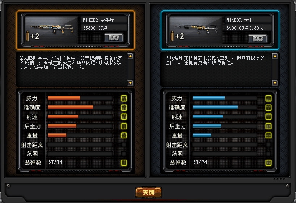The image size is (296, 203).
Task: Click the bullet +2 icon on 金牛座 card
Action: [33, 36]
